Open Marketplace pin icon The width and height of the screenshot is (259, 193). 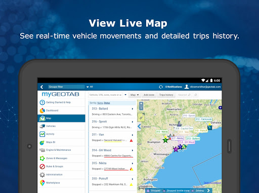coord(42,183)
